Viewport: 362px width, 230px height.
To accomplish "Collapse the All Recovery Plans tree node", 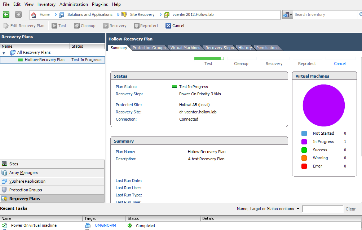I will [x=4, y=53].
